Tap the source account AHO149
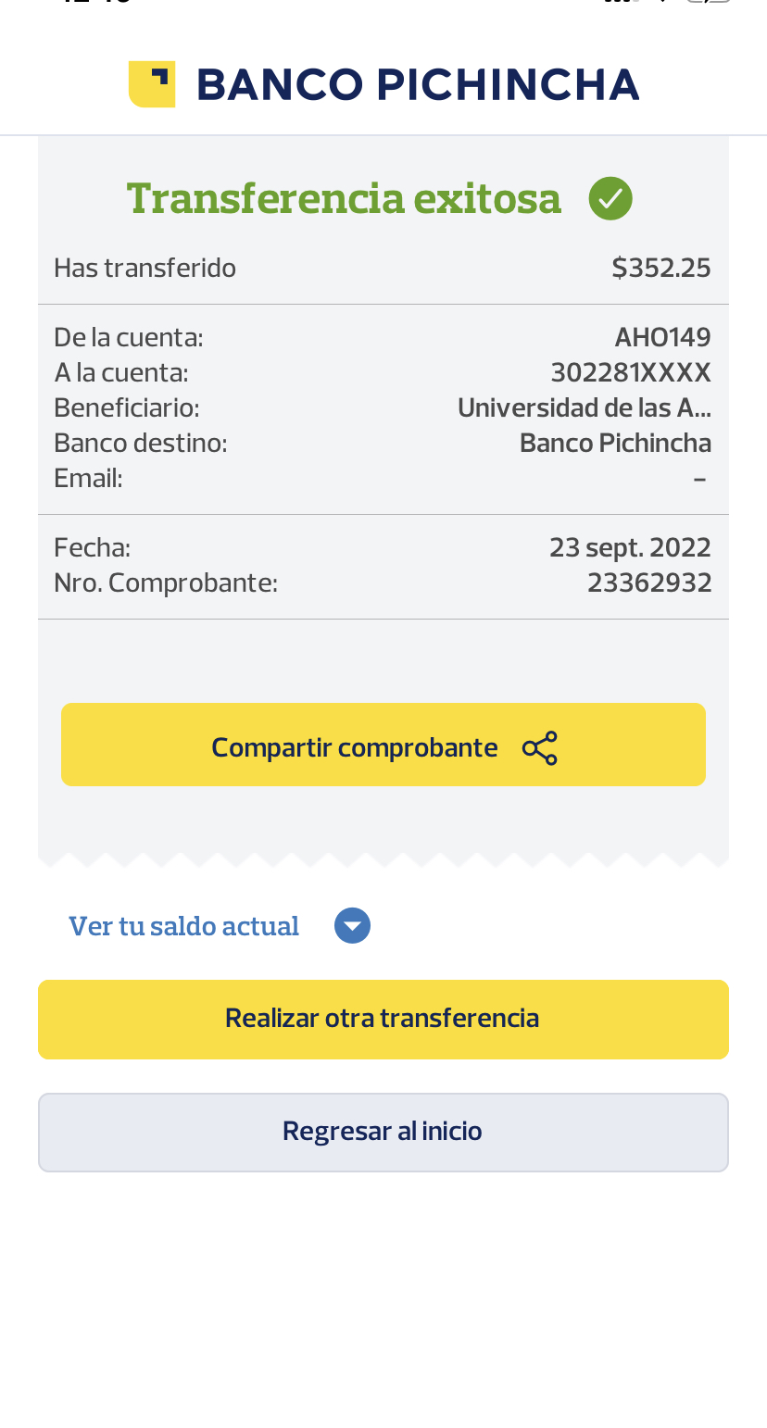The height and width of the screenshot is (1428, 767). coord(663,338)
